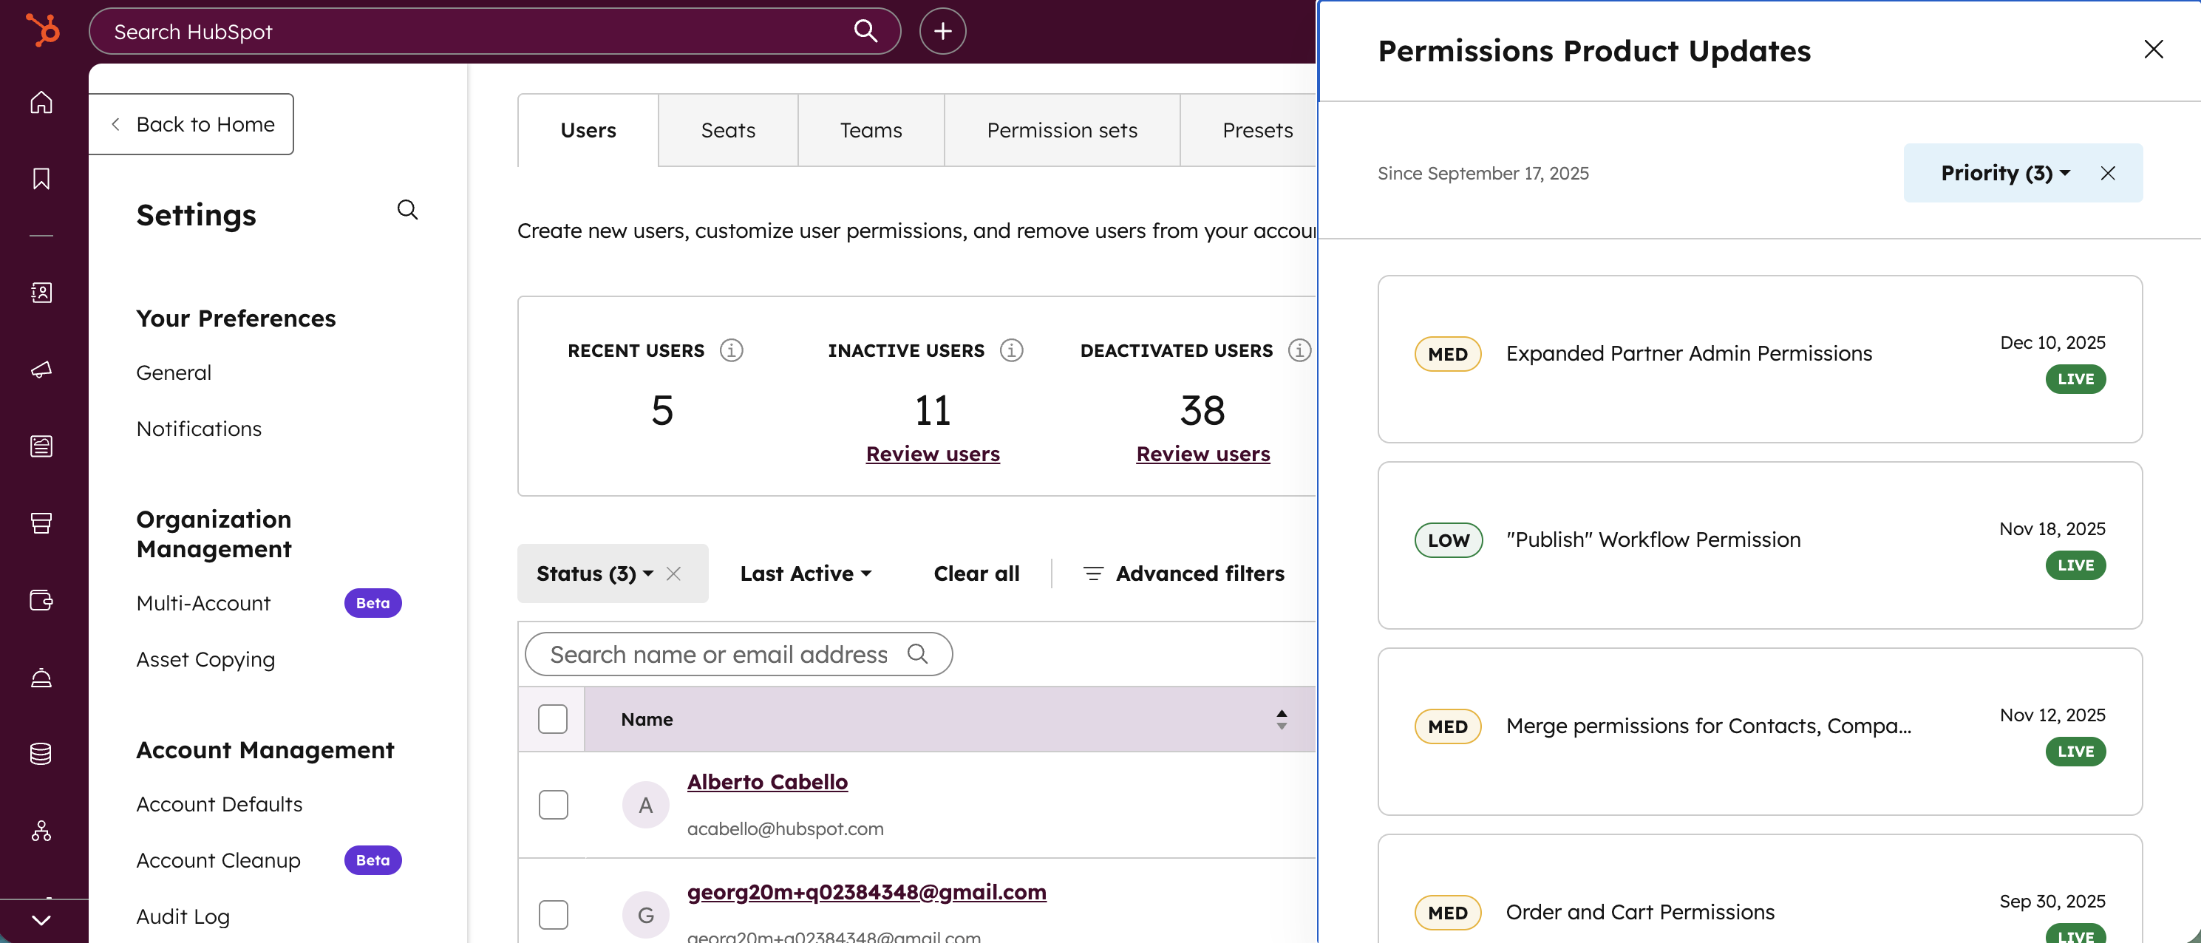Screen dimensions: 2201x943
Task: Select the georg20m user row checkbox
Action: coord(553,914)
